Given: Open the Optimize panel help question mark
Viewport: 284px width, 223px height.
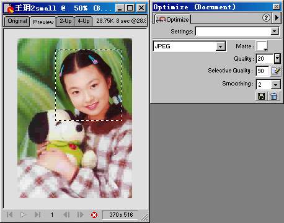Looking at the screenshot, I should [x=266, y=18].
